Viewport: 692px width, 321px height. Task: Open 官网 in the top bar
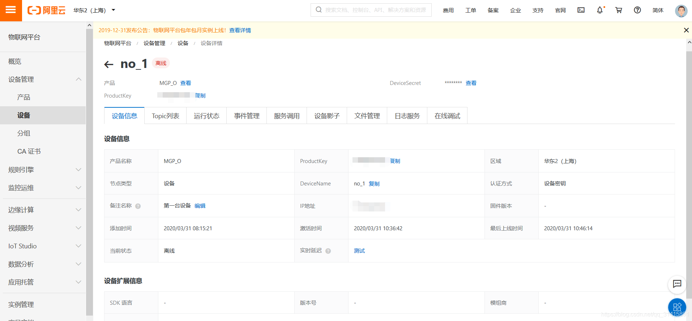click(560, 10)
